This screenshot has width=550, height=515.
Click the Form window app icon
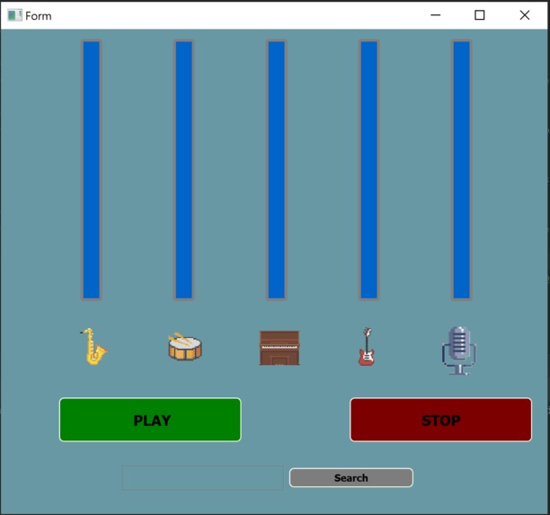tap(14, 15)
